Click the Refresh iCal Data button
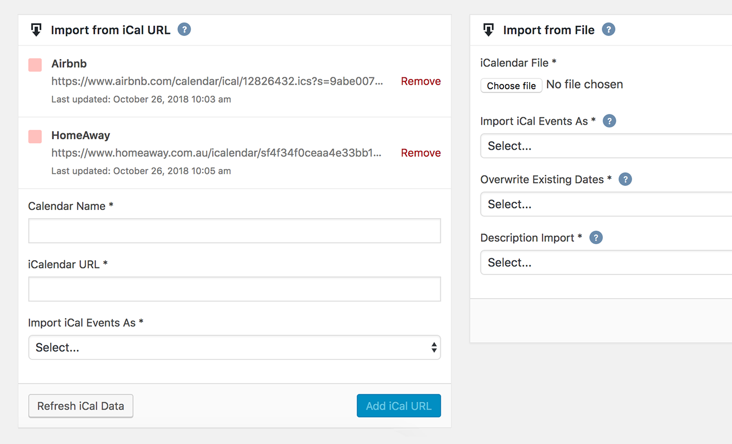The width and height of the screenshot is (732, 444). click(81, 406)
